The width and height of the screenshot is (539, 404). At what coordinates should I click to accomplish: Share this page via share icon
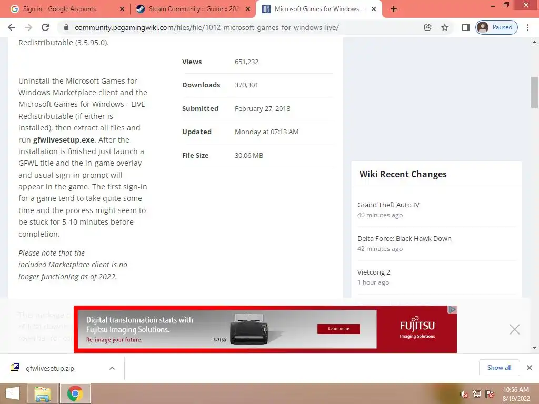click(427, 27)
